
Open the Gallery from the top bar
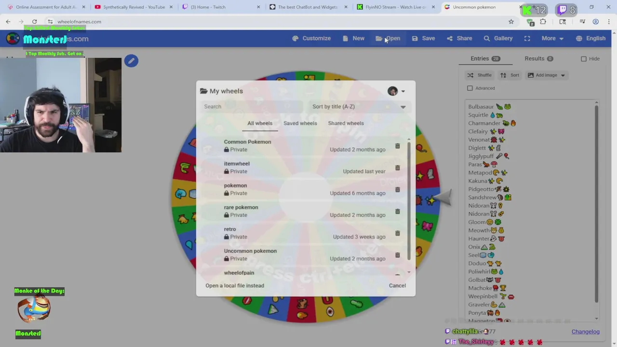tap(498, 39)
